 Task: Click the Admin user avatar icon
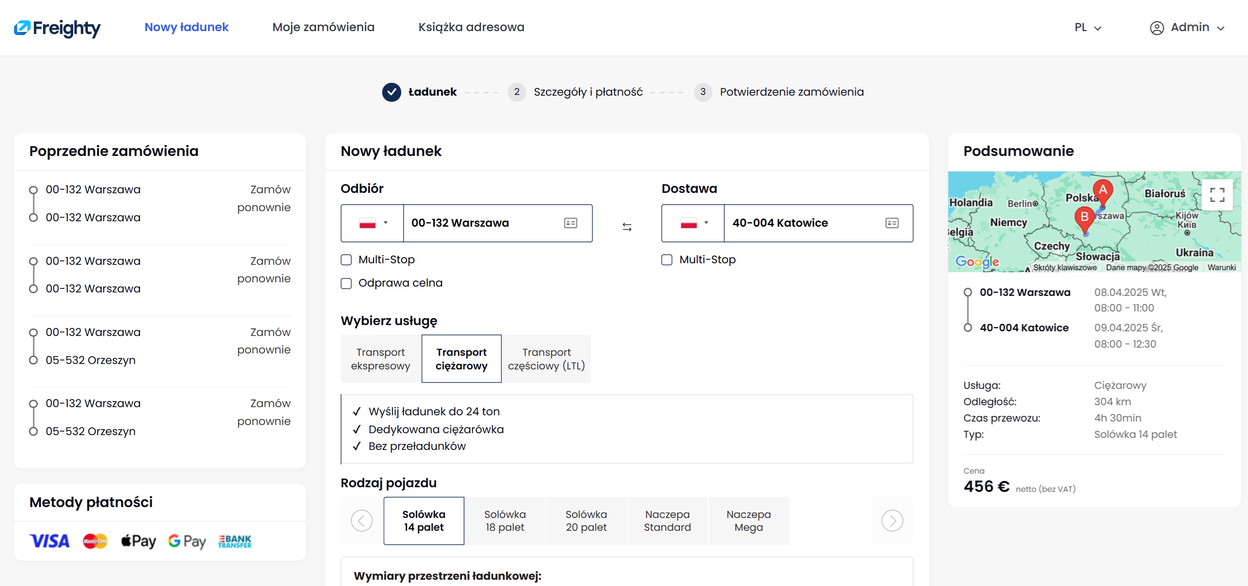[1157, 28]
